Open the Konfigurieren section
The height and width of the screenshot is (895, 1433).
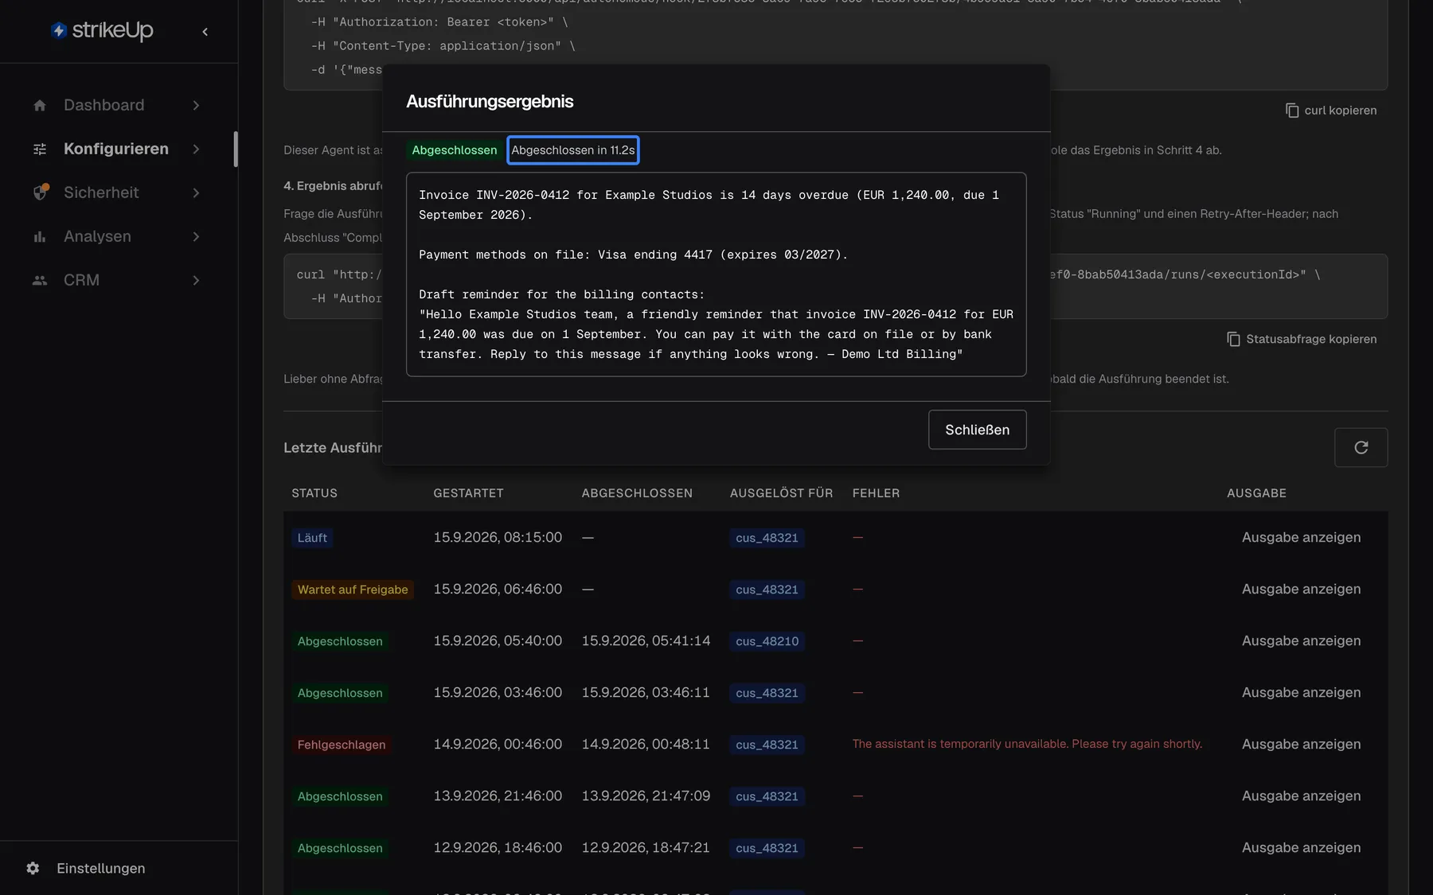117,149
